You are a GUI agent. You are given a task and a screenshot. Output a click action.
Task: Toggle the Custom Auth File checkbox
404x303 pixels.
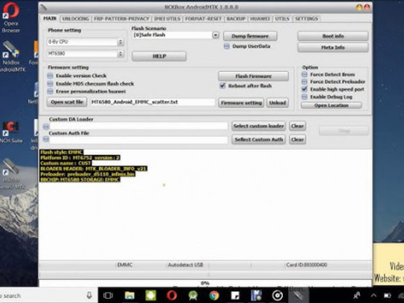pos(46,139)
